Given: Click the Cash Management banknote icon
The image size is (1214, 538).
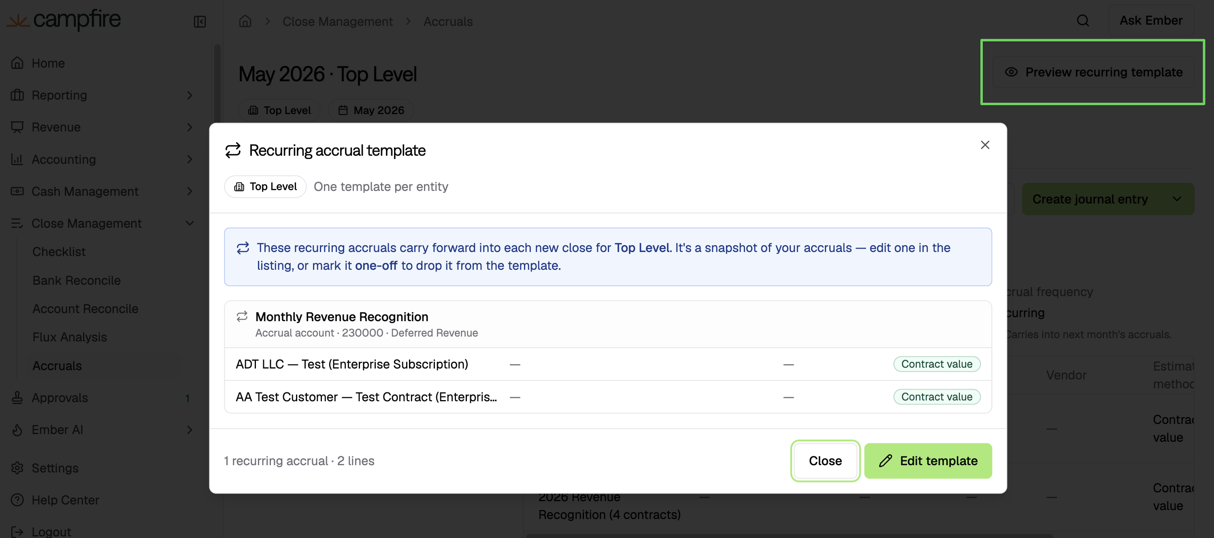Looking at the screenshot, I should click(x=17, y=192).
